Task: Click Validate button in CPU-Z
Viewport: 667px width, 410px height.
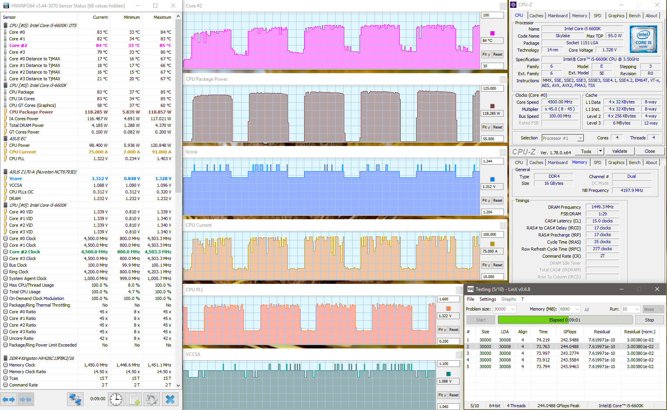Action: (x=620, y=151)
